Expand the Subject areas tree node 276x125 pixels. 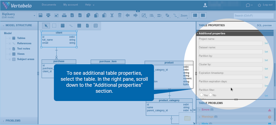[x=10, y=59]
